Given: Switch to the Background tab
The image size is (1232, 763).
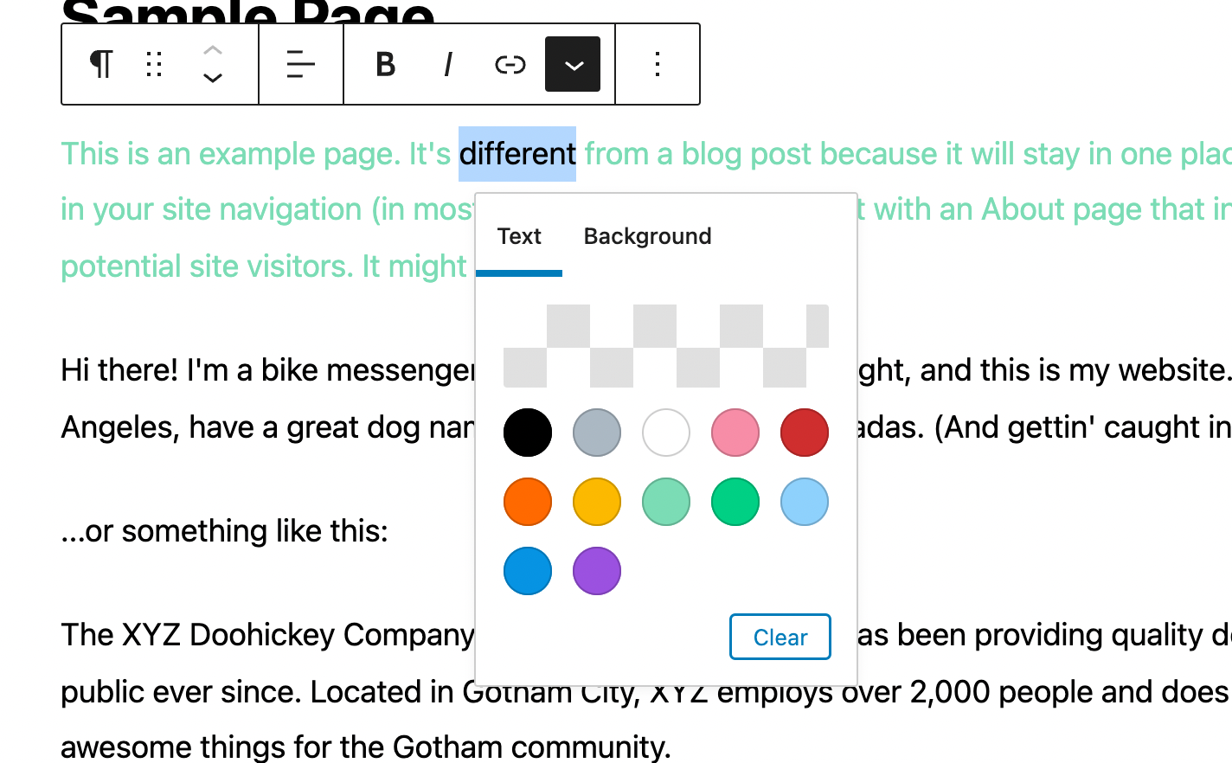Looking at the screenshot, I should tap(647, 235).
